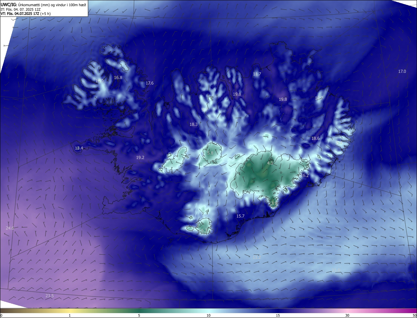This screenshot has height=318, width=417.
Task: Click the 16.8 value label
Action: (118, 78)
